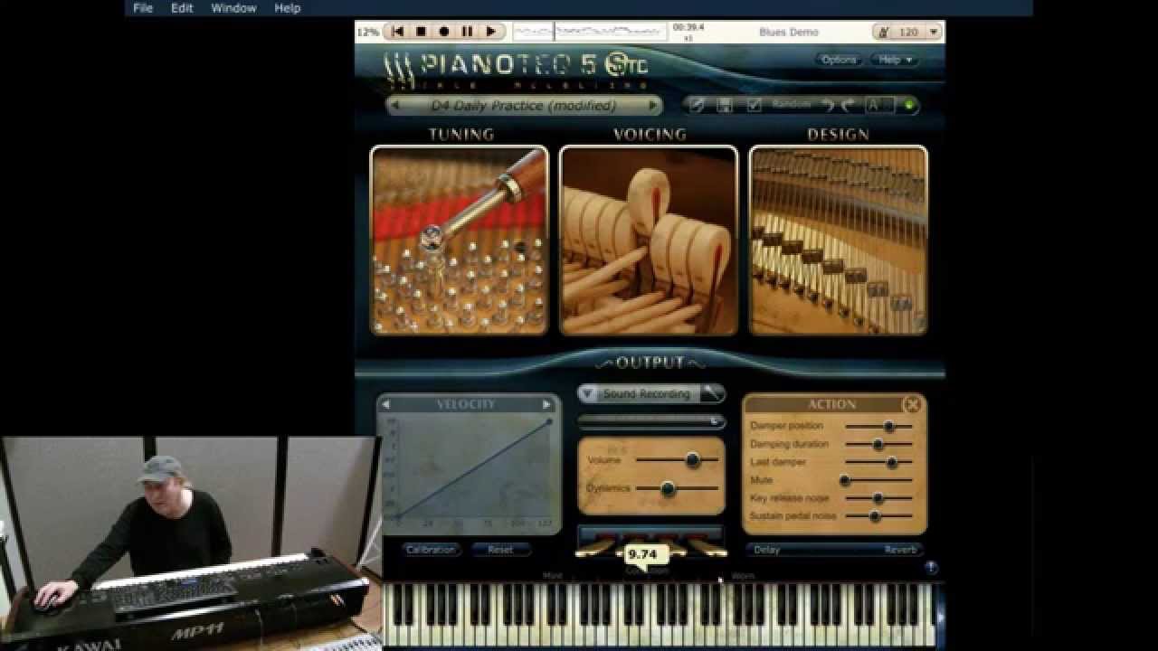
Task: Click the Blues Demo file name
Action: point(789,32)
